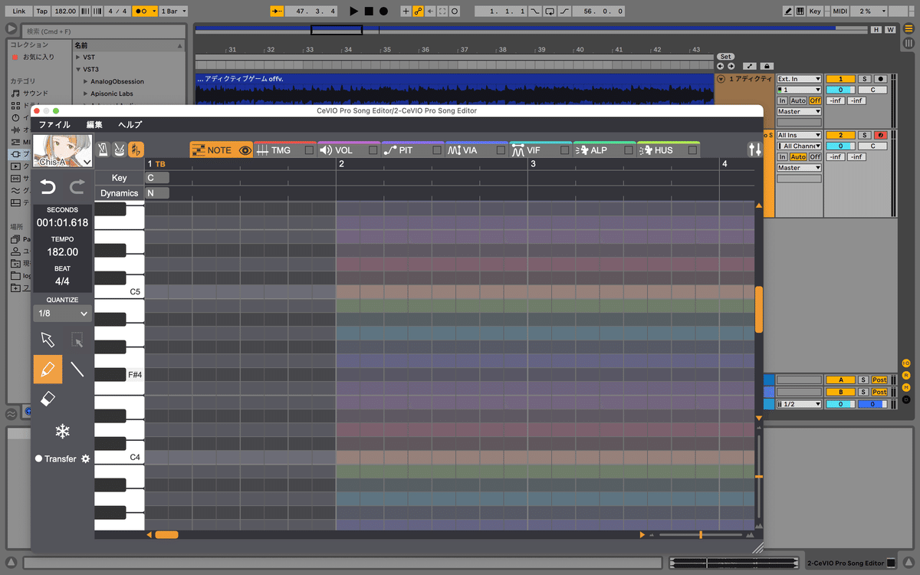Pick the line drawing tool

(77, 369)
